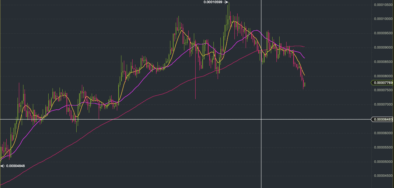394x188 pixels.
Task: Click the 0.00005000 price axis label
Action: tap(383, 162)
